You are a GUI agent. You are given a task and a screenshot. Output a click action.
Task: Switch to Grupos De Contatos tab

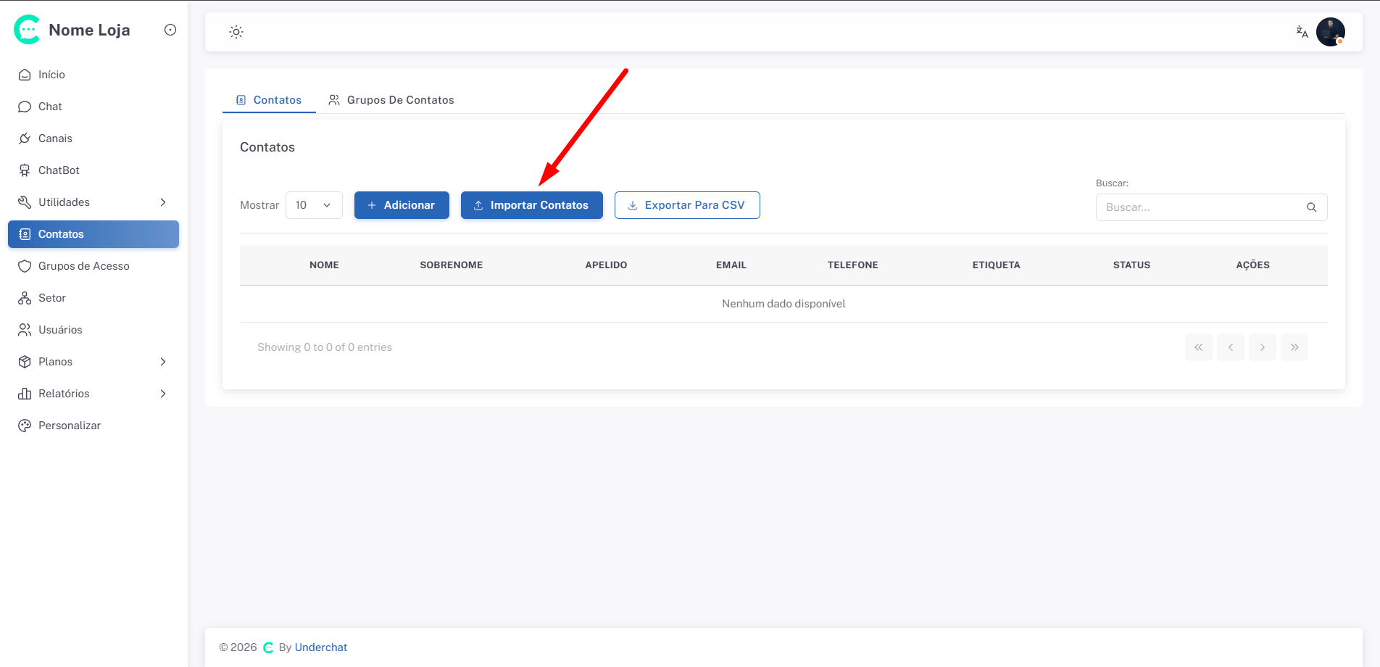pyautogui.click(x=392, y=100)
